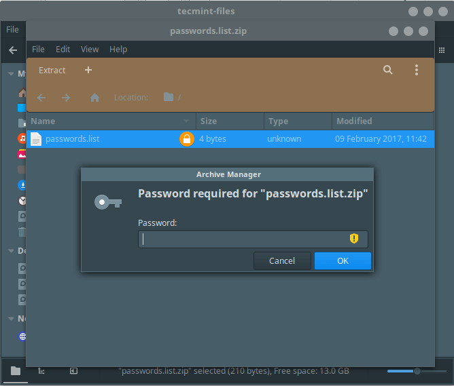Collapse the Network sidebar section
The height and width of the screenshot is (386, 454).
pos(11,318)
